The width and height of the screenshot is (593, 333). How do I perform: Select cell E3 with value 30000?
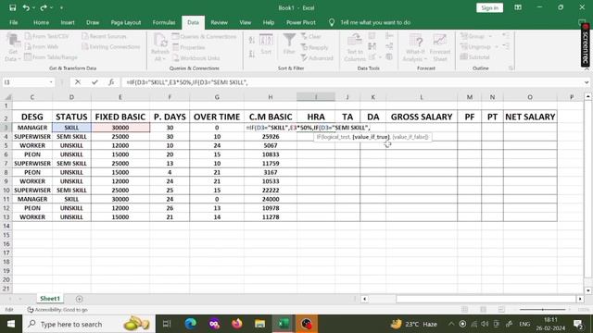point(120,128)
